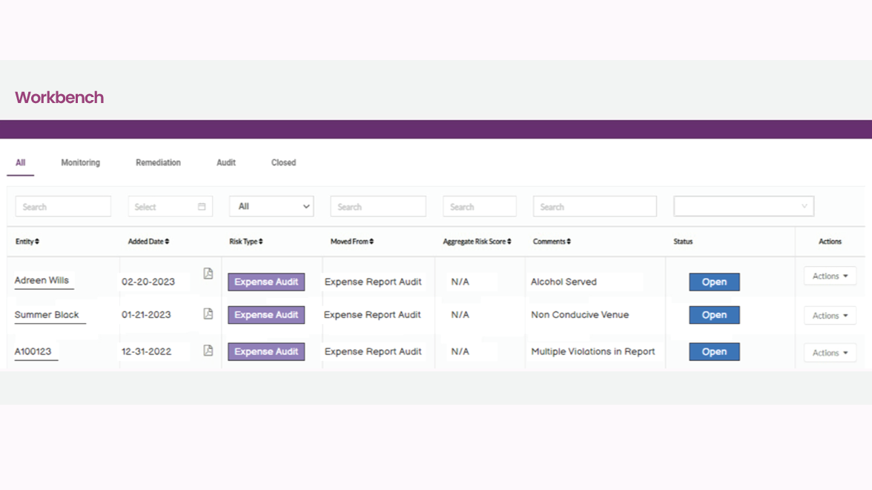Sort table by Entity column
Viewport: 872px width, 490px height.
(27, 242)
